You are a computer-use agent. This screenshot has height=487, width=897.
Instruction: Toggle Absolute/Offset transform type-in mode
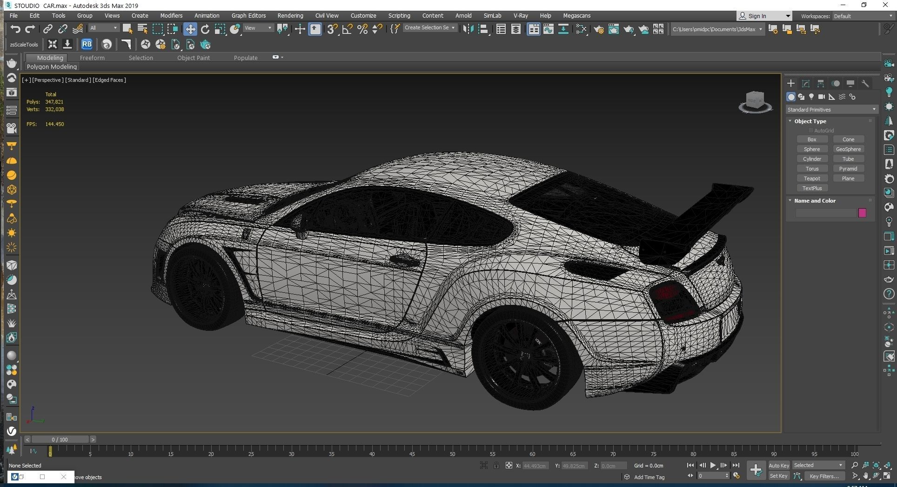509,465
